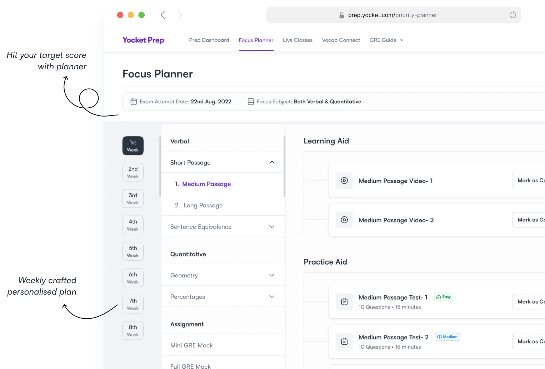Open Medium Passage Test- 1 title
The width and height of the screenshot is (545, 369).
(x=393, y=297)
